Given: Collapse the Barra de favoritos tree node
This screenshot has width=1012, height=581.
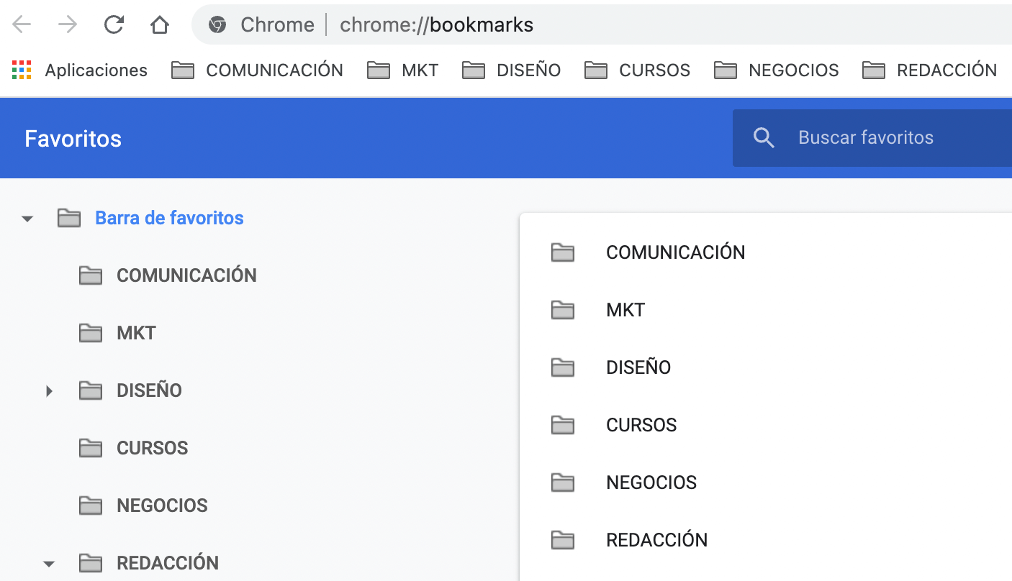Looking at the screenshot, I should point(27,218).
